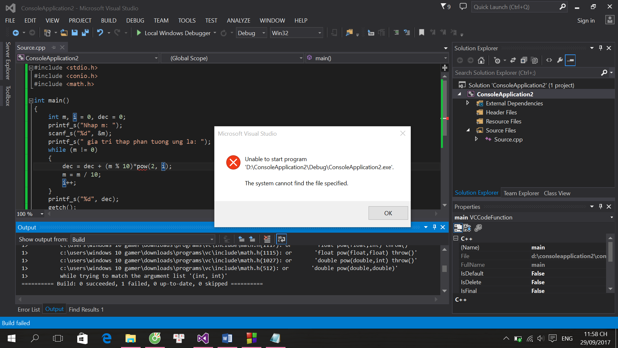Open Properties wrench icon in Solution Explorer
Image resolution: width=618 pixels, height=348 pixels.
tap(560, 60)
